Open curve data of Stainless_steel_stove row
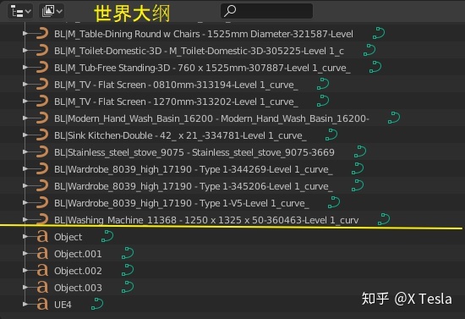 (x=360, y=151)
